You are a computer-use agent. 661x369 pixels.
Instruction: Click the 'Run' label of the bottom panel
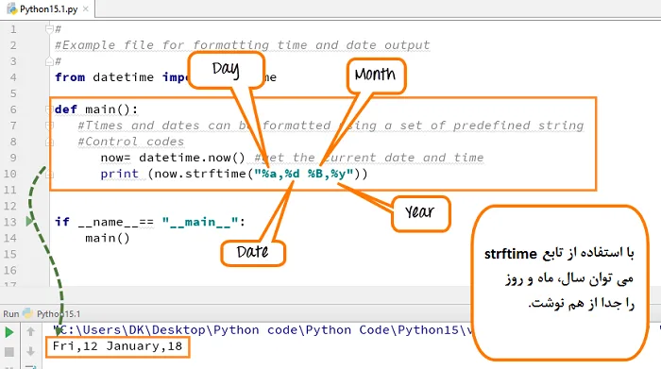(11, 314)
